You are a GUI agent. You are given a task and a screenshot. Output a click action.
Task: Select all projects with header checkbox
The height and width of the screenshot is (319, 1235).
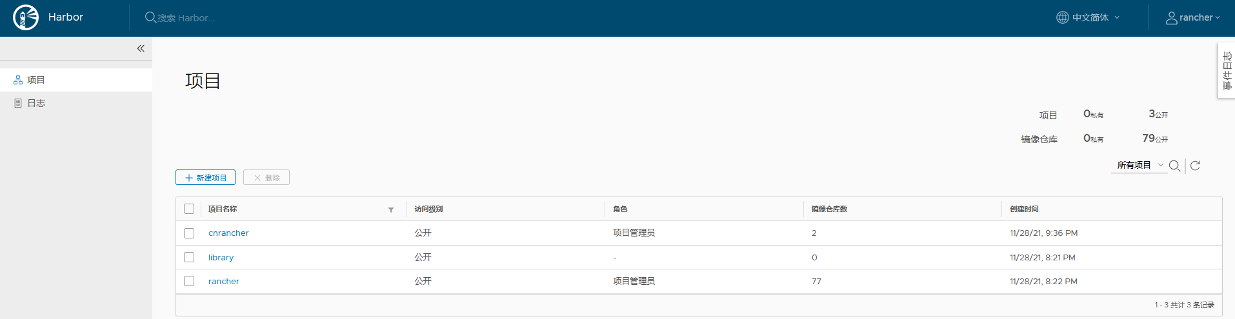189,209
